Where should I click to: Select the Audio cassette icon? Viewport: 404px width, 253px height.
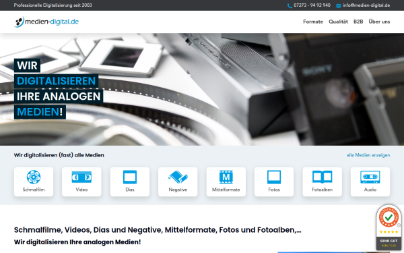click(370, 177)
